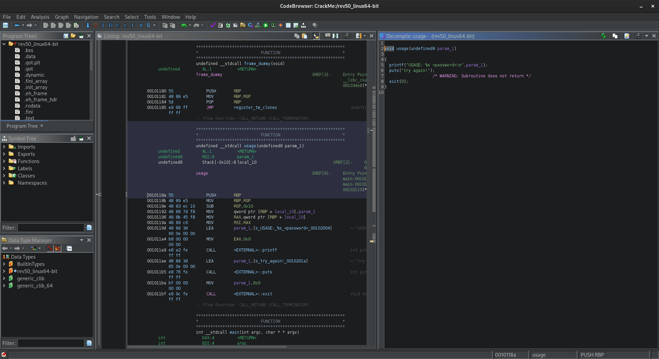Expand the Imports folder in Symbol Tree

4,147
